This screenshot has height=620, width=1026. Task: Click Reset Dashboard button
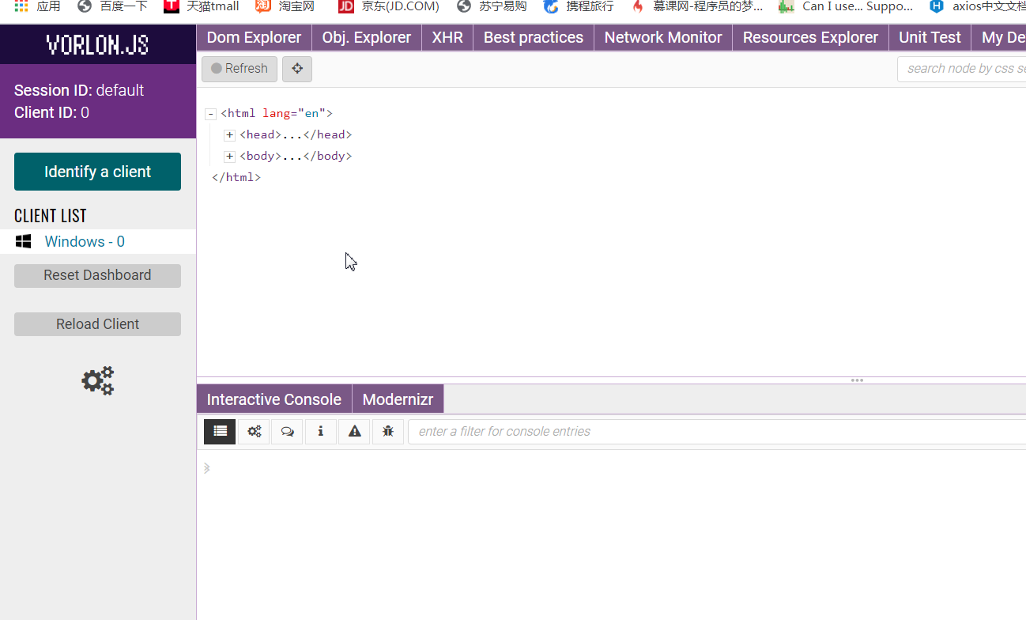(x=97, y=275)
